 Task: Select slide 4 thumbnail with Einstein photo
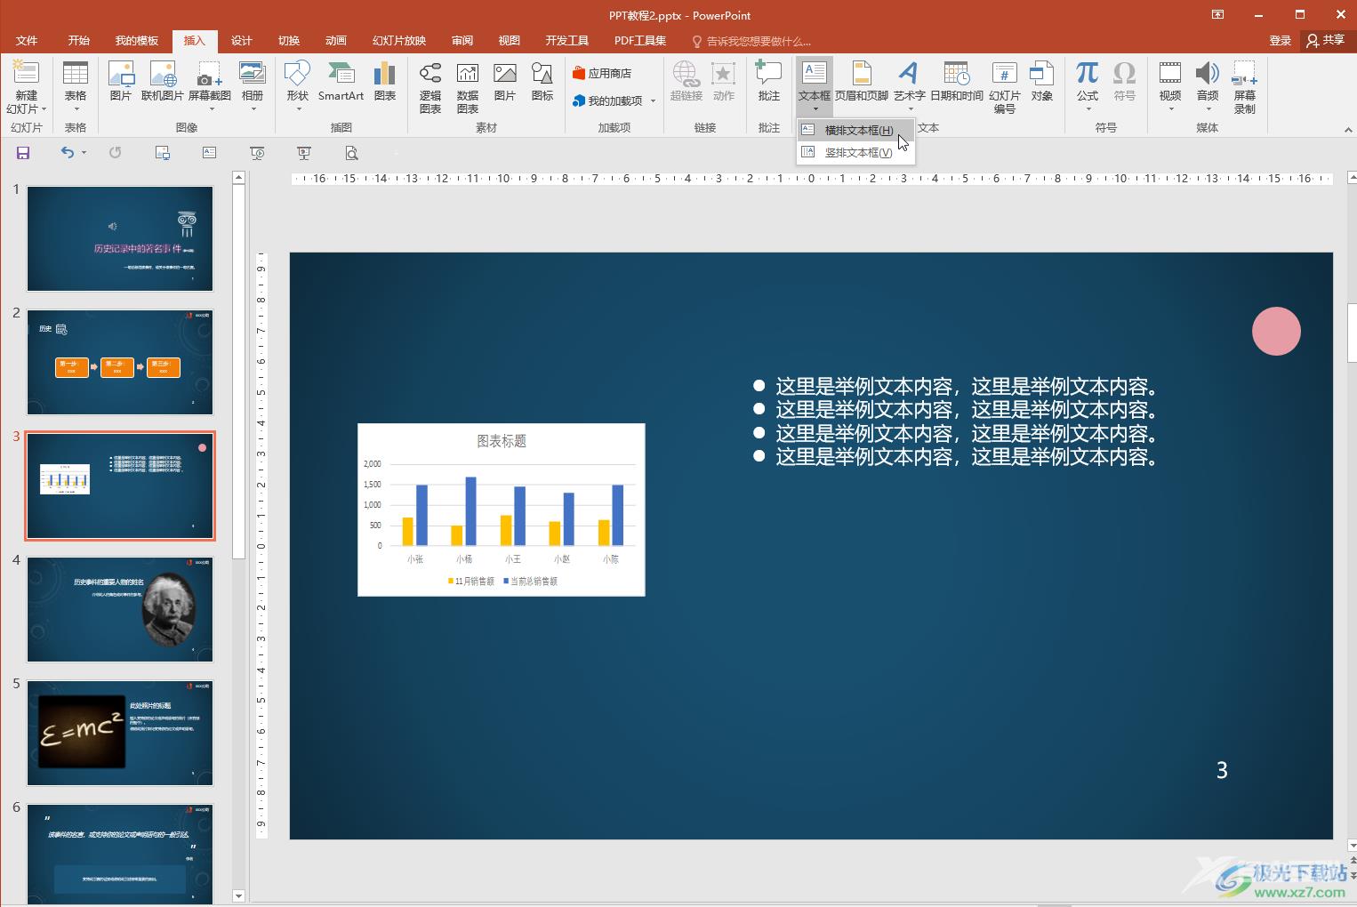[x=120, y=609]
